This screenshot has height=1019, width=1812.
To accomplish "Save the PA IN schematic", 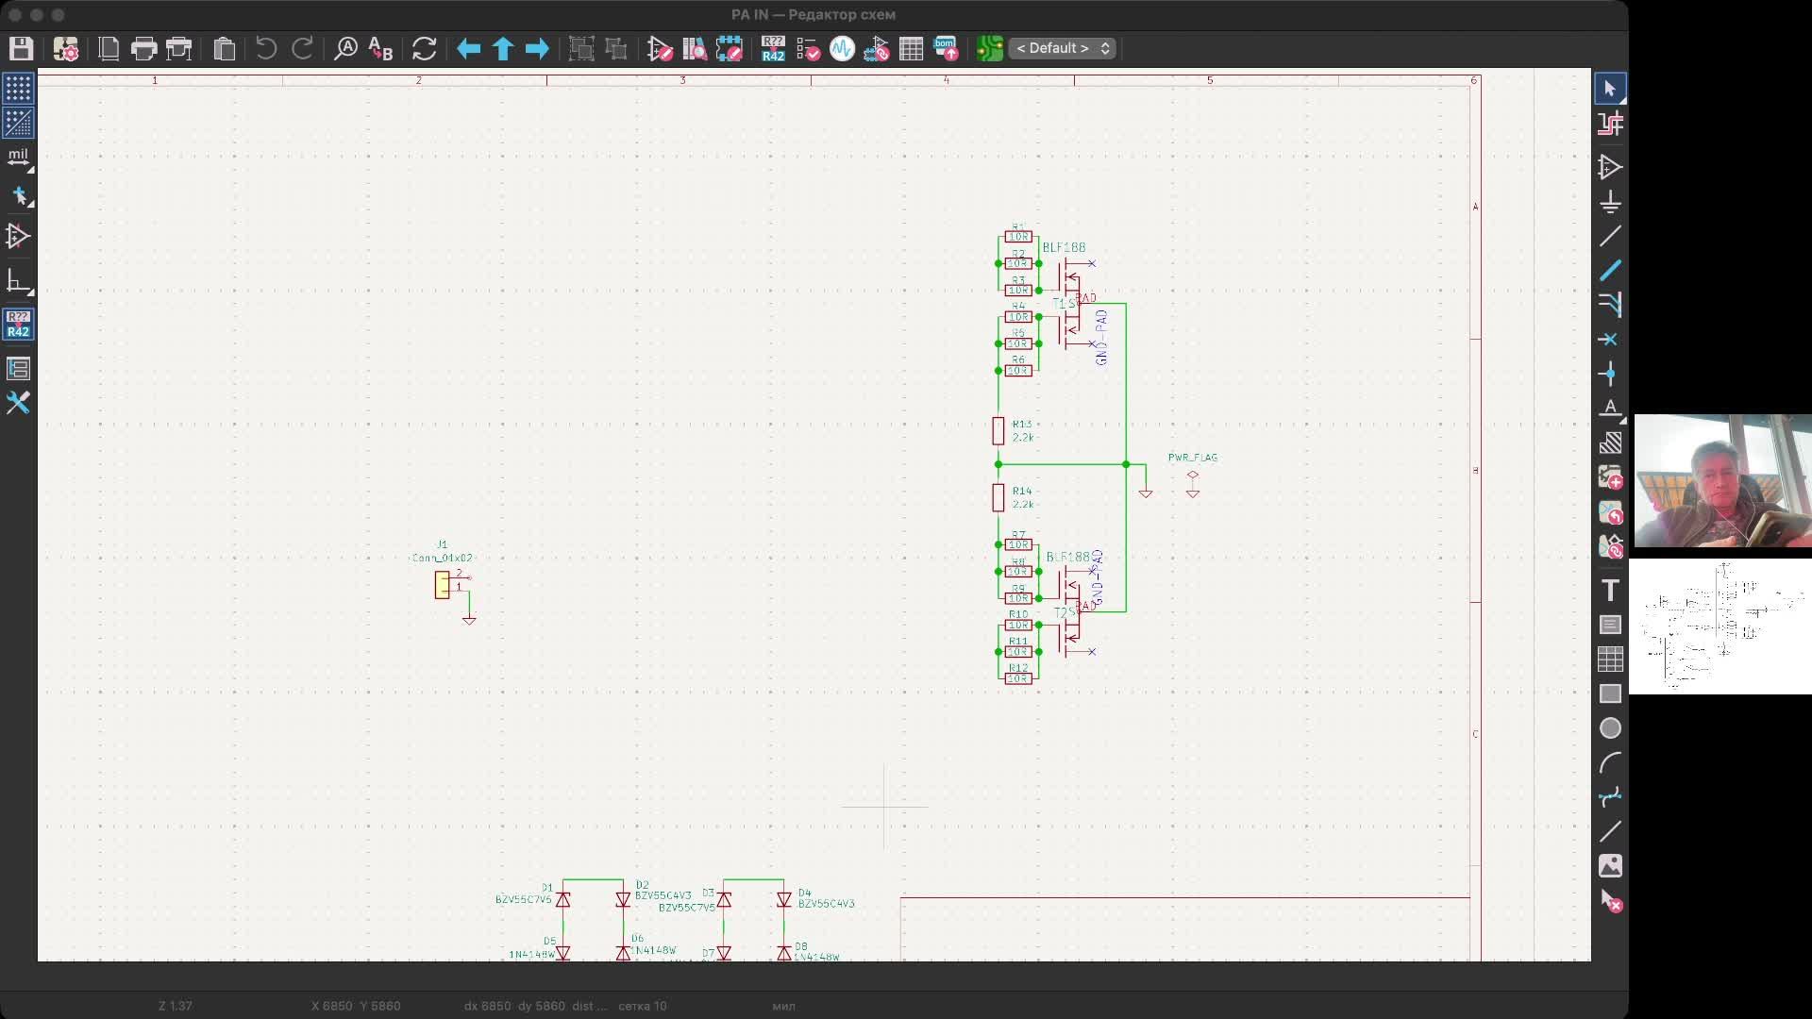I will click(x=21, y=48).
